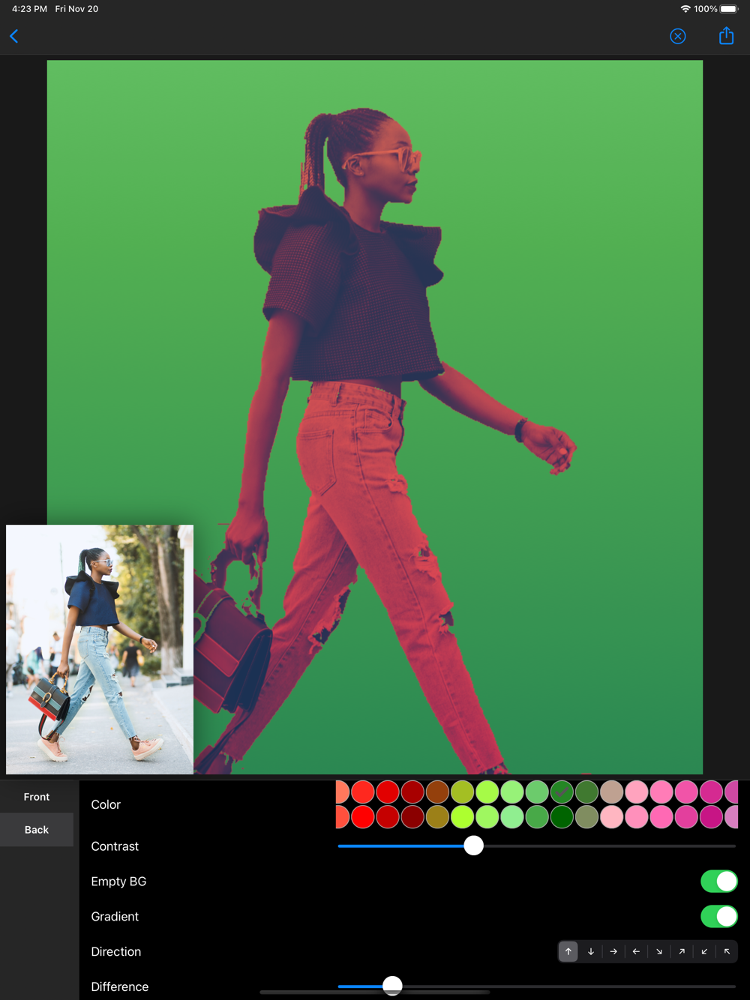Choose the left arrow gradient direction
This screenshot has width=750, height=1000.
636,951
